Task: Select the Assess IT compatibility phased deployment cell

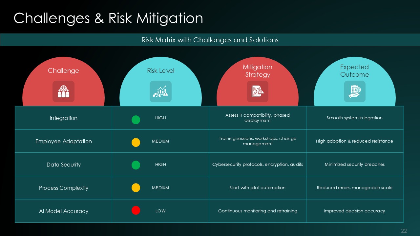Action: coord(258,118)
